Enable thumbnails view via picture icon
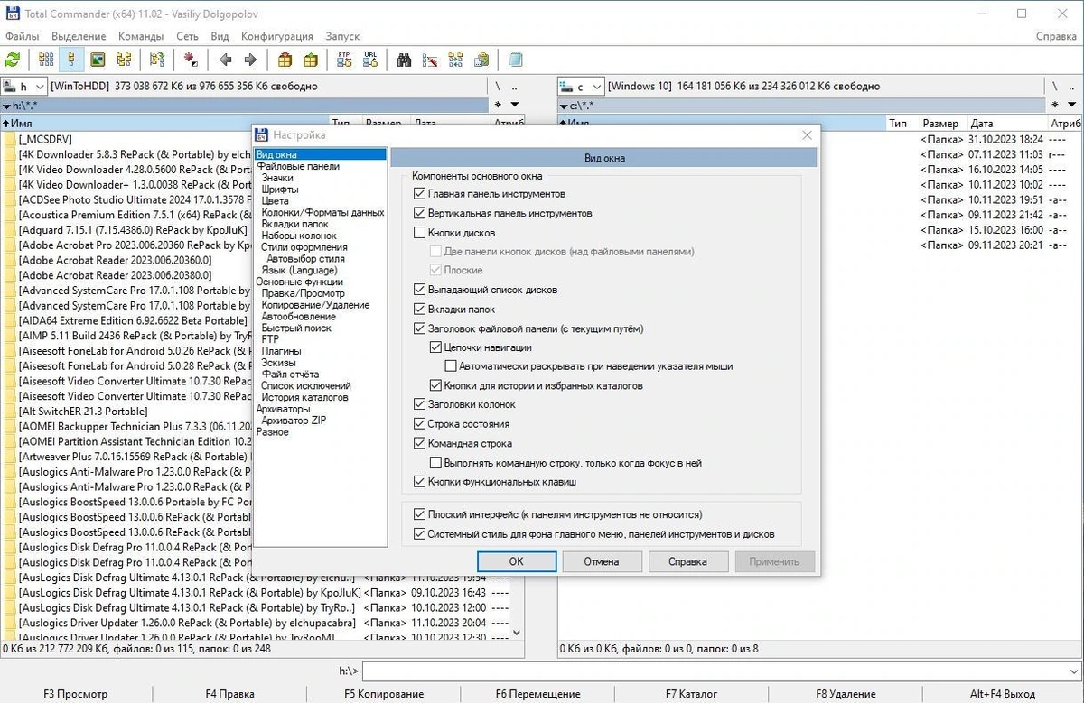Viewport: 1084px width, 703px height. 98,60
